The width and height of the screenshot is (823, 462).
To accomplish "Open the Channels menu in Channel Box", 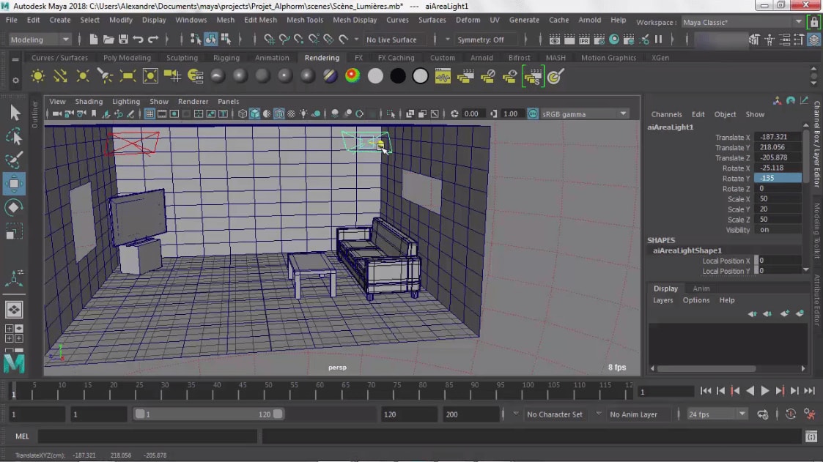I will point(667,113).
